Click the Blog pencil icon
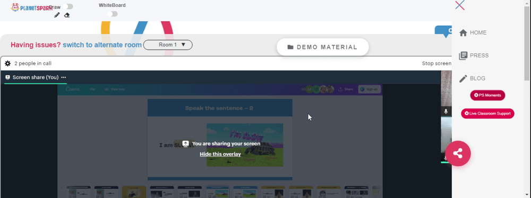Viewport: 531px width, 198px height. pyautogui.click(x=463, y=79)
